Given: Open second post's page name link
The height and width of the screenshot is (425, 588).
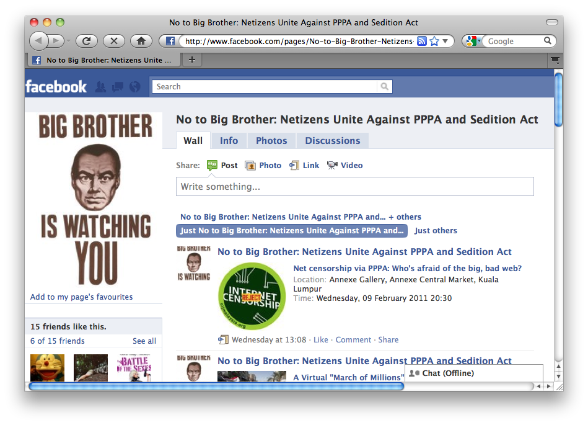Looking at the screenshot, I should tap(364, 361).
